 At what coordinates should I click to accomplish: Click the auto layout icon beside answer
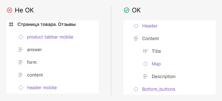coord(21,50)
